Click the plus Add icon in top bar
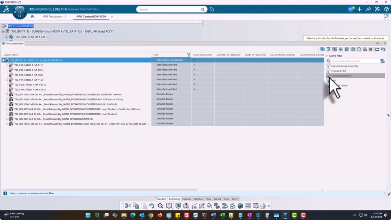Viewport: 391px width, 220px height. click(x=359, y=9)
